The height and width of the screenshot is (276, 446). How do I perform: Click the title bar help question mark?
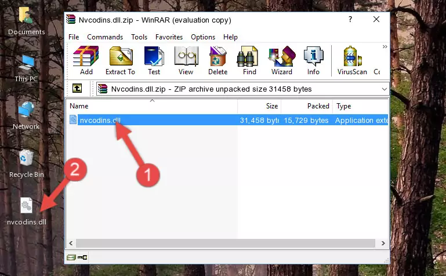(x=350, y=19)
